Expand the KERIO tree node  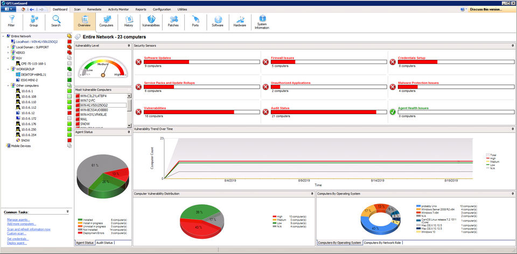pyautogui.click(x=8, y=53)
